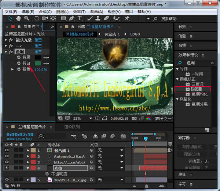Open the 将黑 black color swatch
The height and width of the screenshot is (191, 220).
[x=38, y=57]
